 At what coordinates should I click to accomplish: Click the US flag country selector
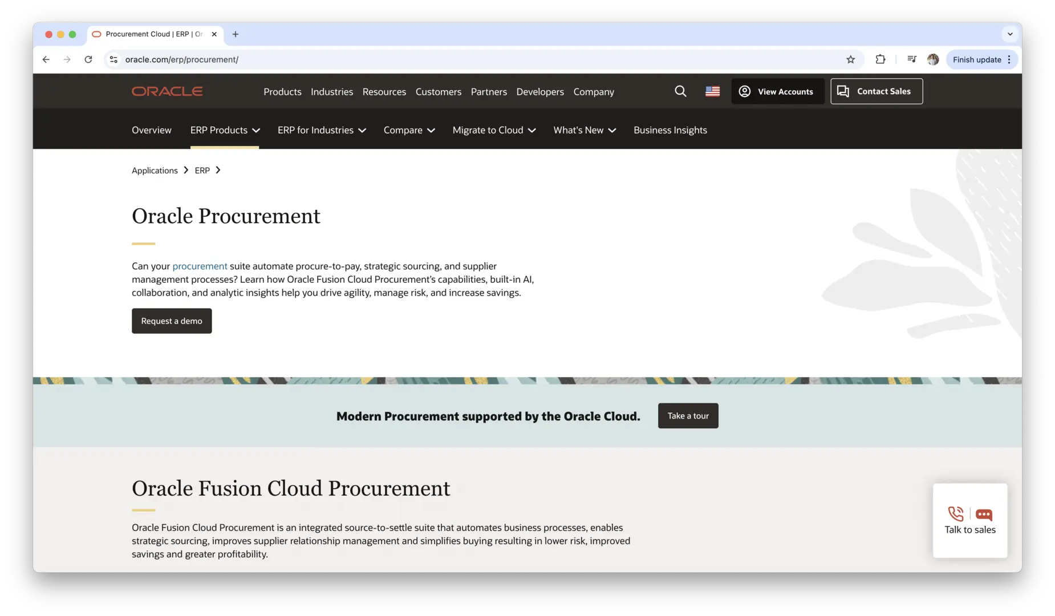pyautogui.click(x=712, y=91)
